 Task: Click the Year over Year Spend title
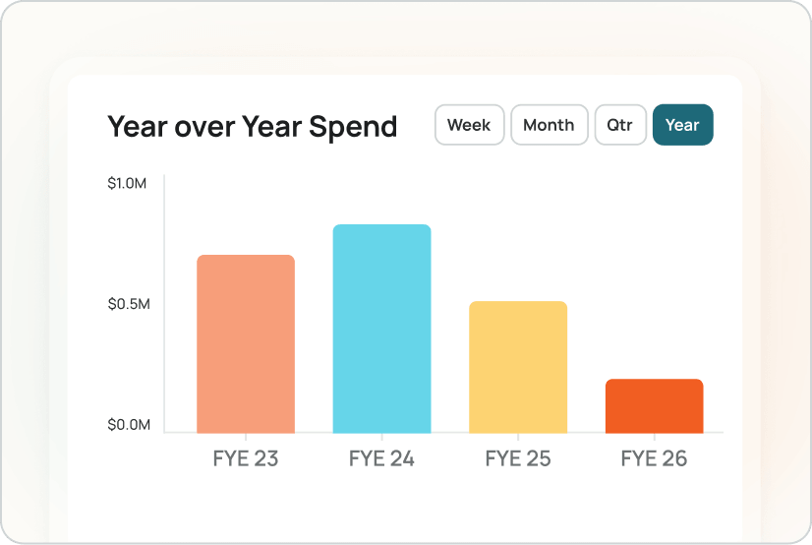[x=252, y=126]
